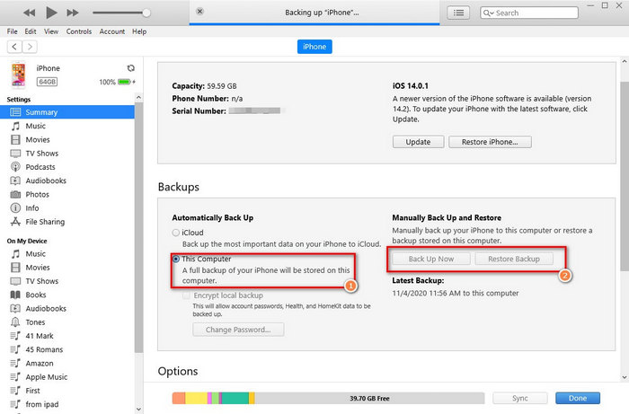Open the File menu
This screenshot has width=629, height=414.
click(x=12, y=31)
